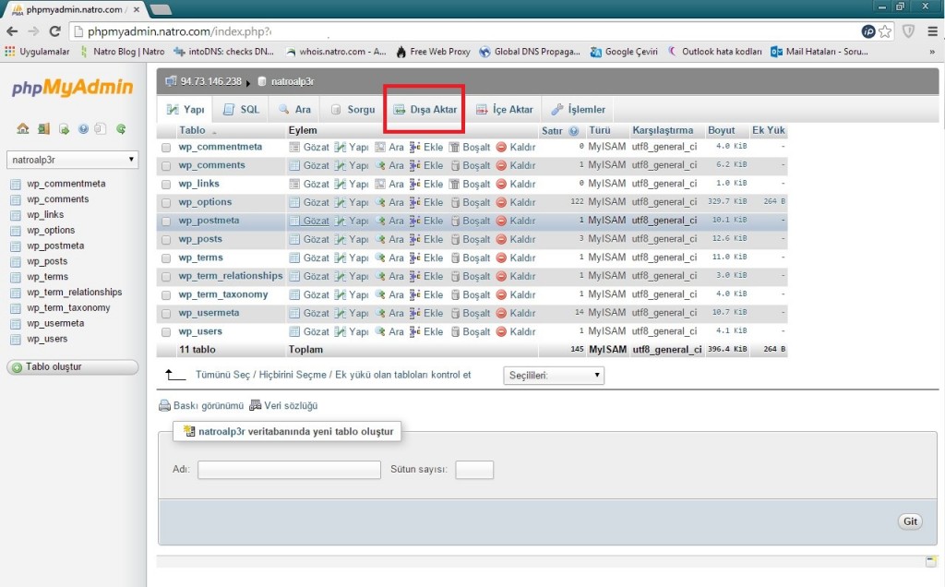This screenshot has height=587, width=945.
Task: Check the wp_users row checkbox
Action: [x=166, y=332]
